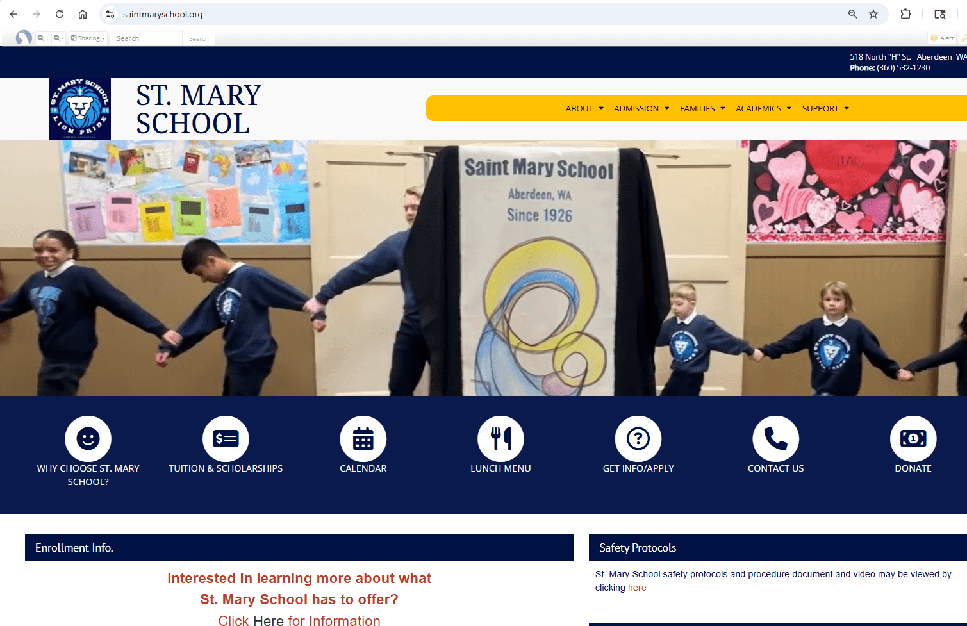The width and height of the screenshot is (967, 626).
Task: Click the St. Mary School lion logo
Action: point(79,109)
